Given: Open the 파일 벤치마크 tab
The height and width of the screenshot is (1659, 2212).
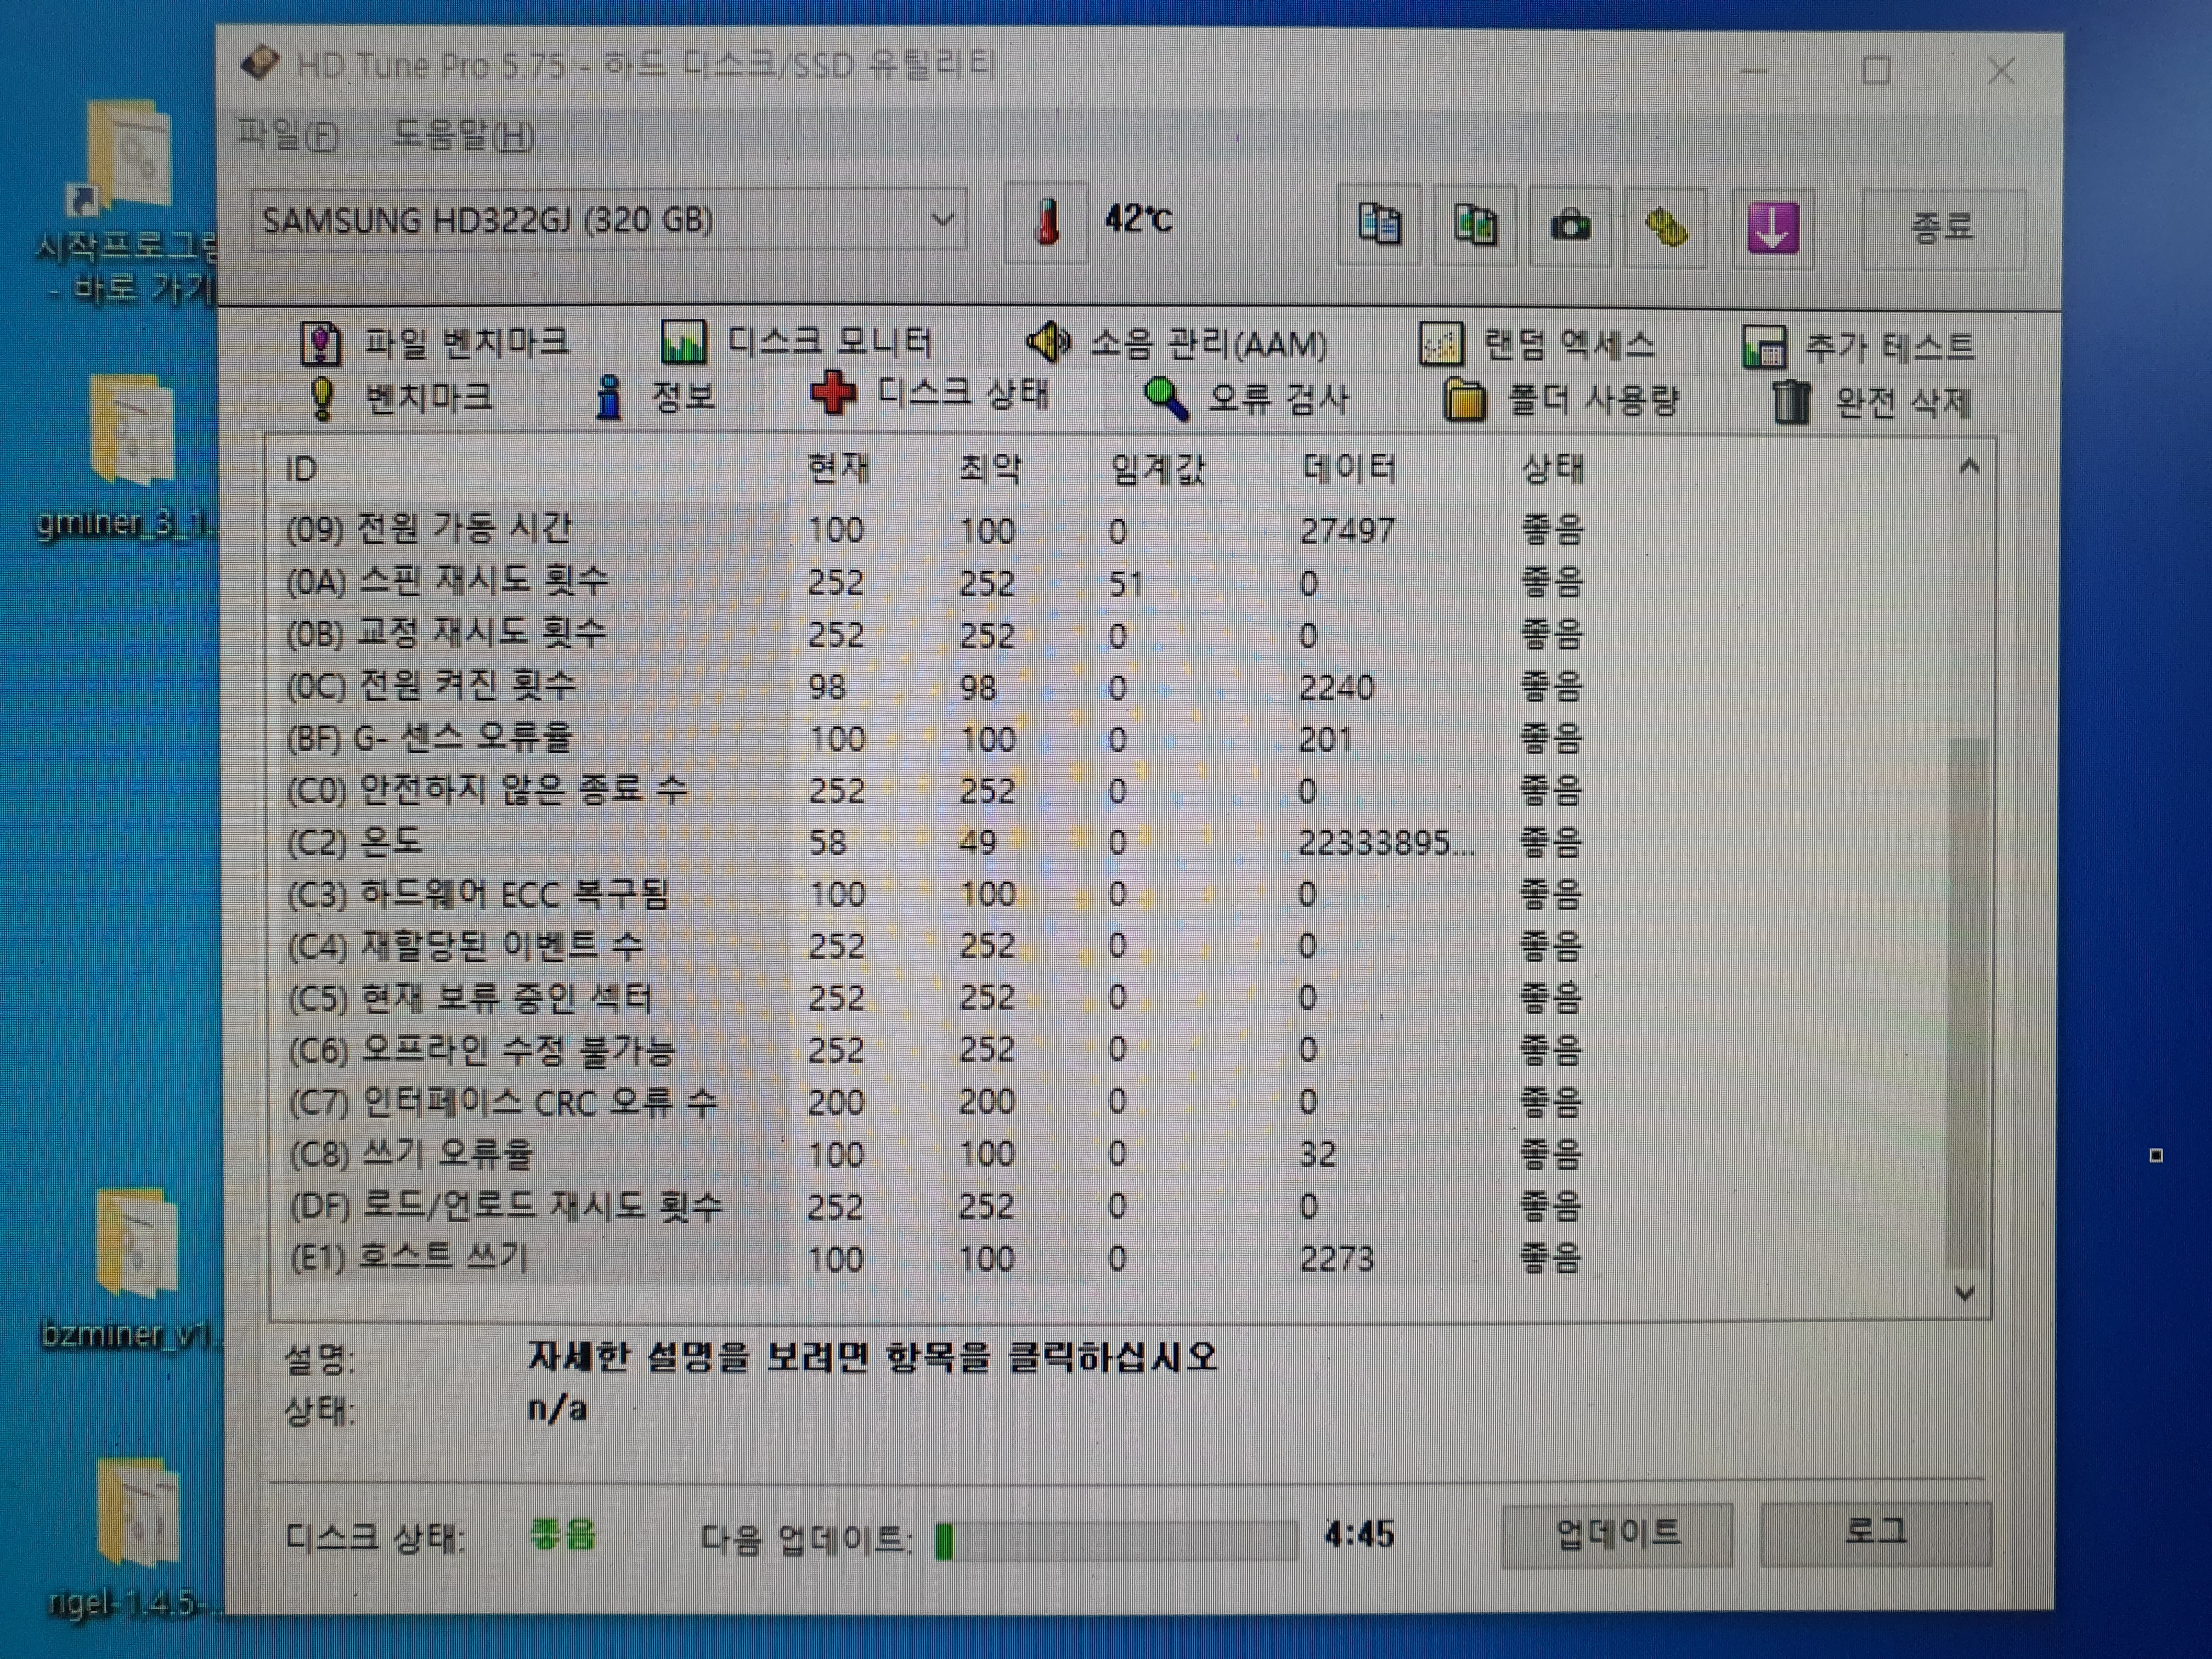Looking at the screenshot, I should pyautogui.click(x=436, y=343).
